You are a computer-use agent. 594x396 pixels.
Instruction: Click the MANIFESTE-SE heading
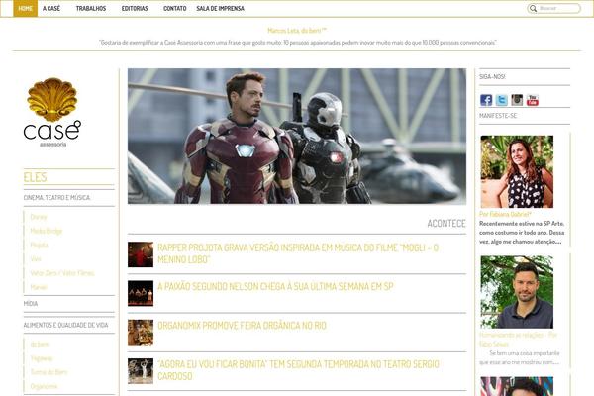coord(498,116)
